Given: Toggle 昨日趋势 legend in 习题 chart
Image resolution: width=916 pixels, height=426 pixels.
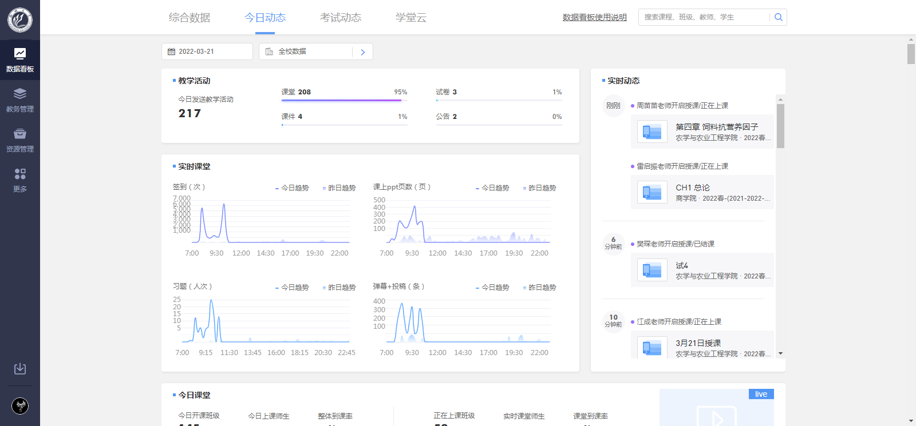Looking at the screenshot, I should (x=339, y=288).
